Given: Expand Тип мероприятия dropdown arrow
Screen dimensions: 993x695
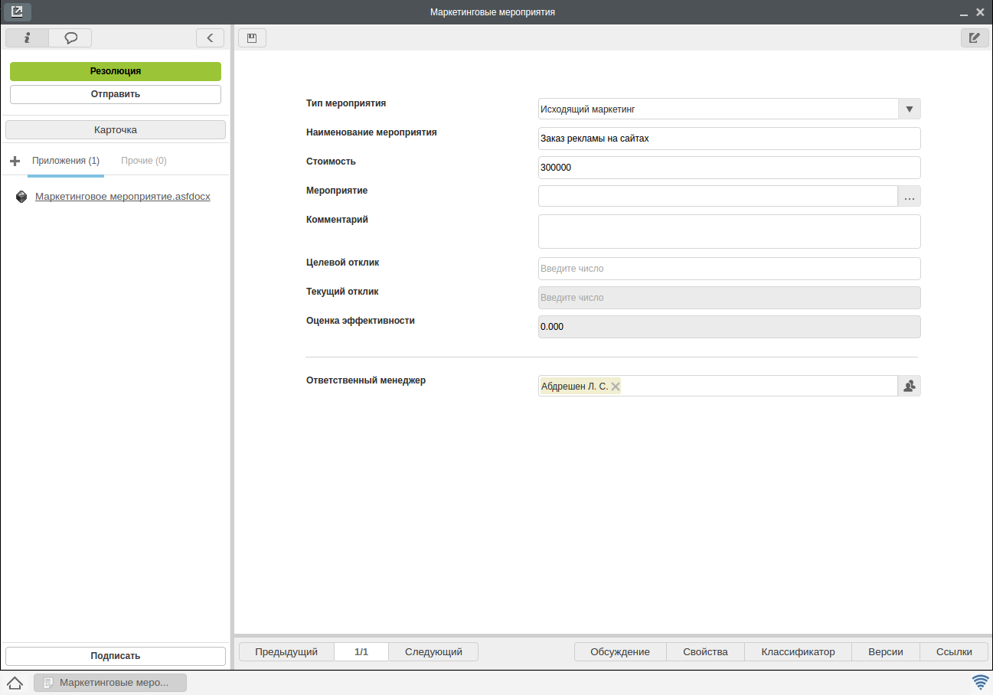Looking at the screenshot, I should pos(910,109).
